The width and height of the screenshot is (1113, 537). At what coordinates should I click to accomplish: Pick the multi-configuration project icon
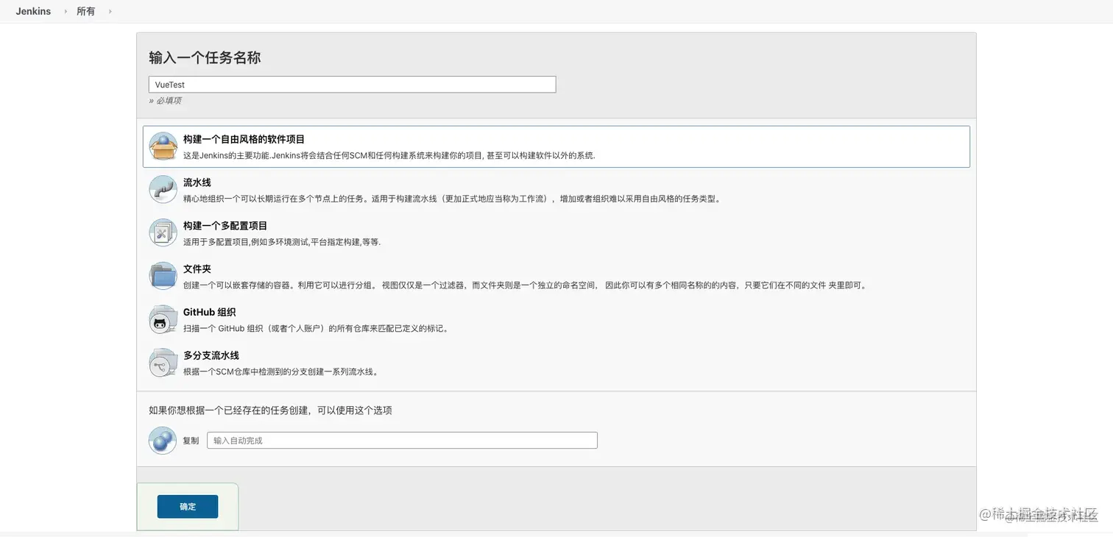point(163,232)
